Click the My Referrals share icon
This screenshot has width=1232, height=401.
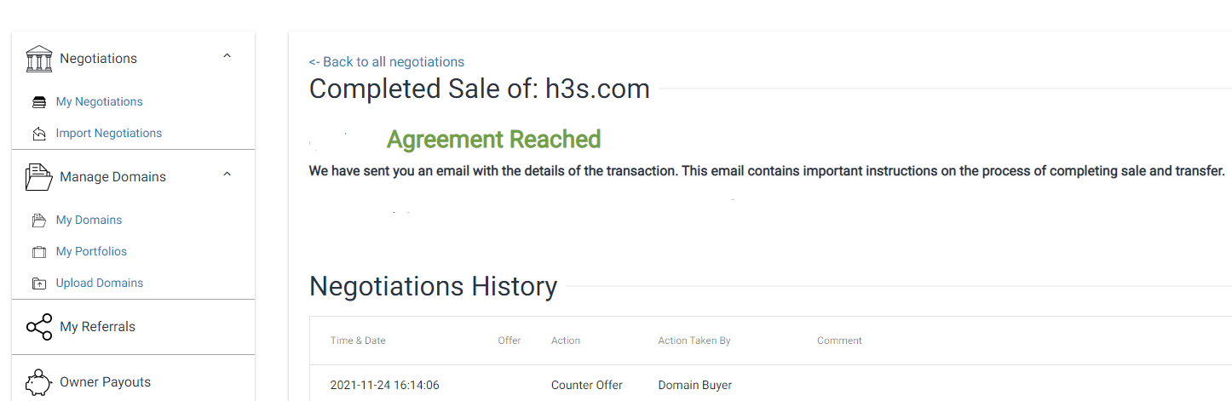coord(39,327)
